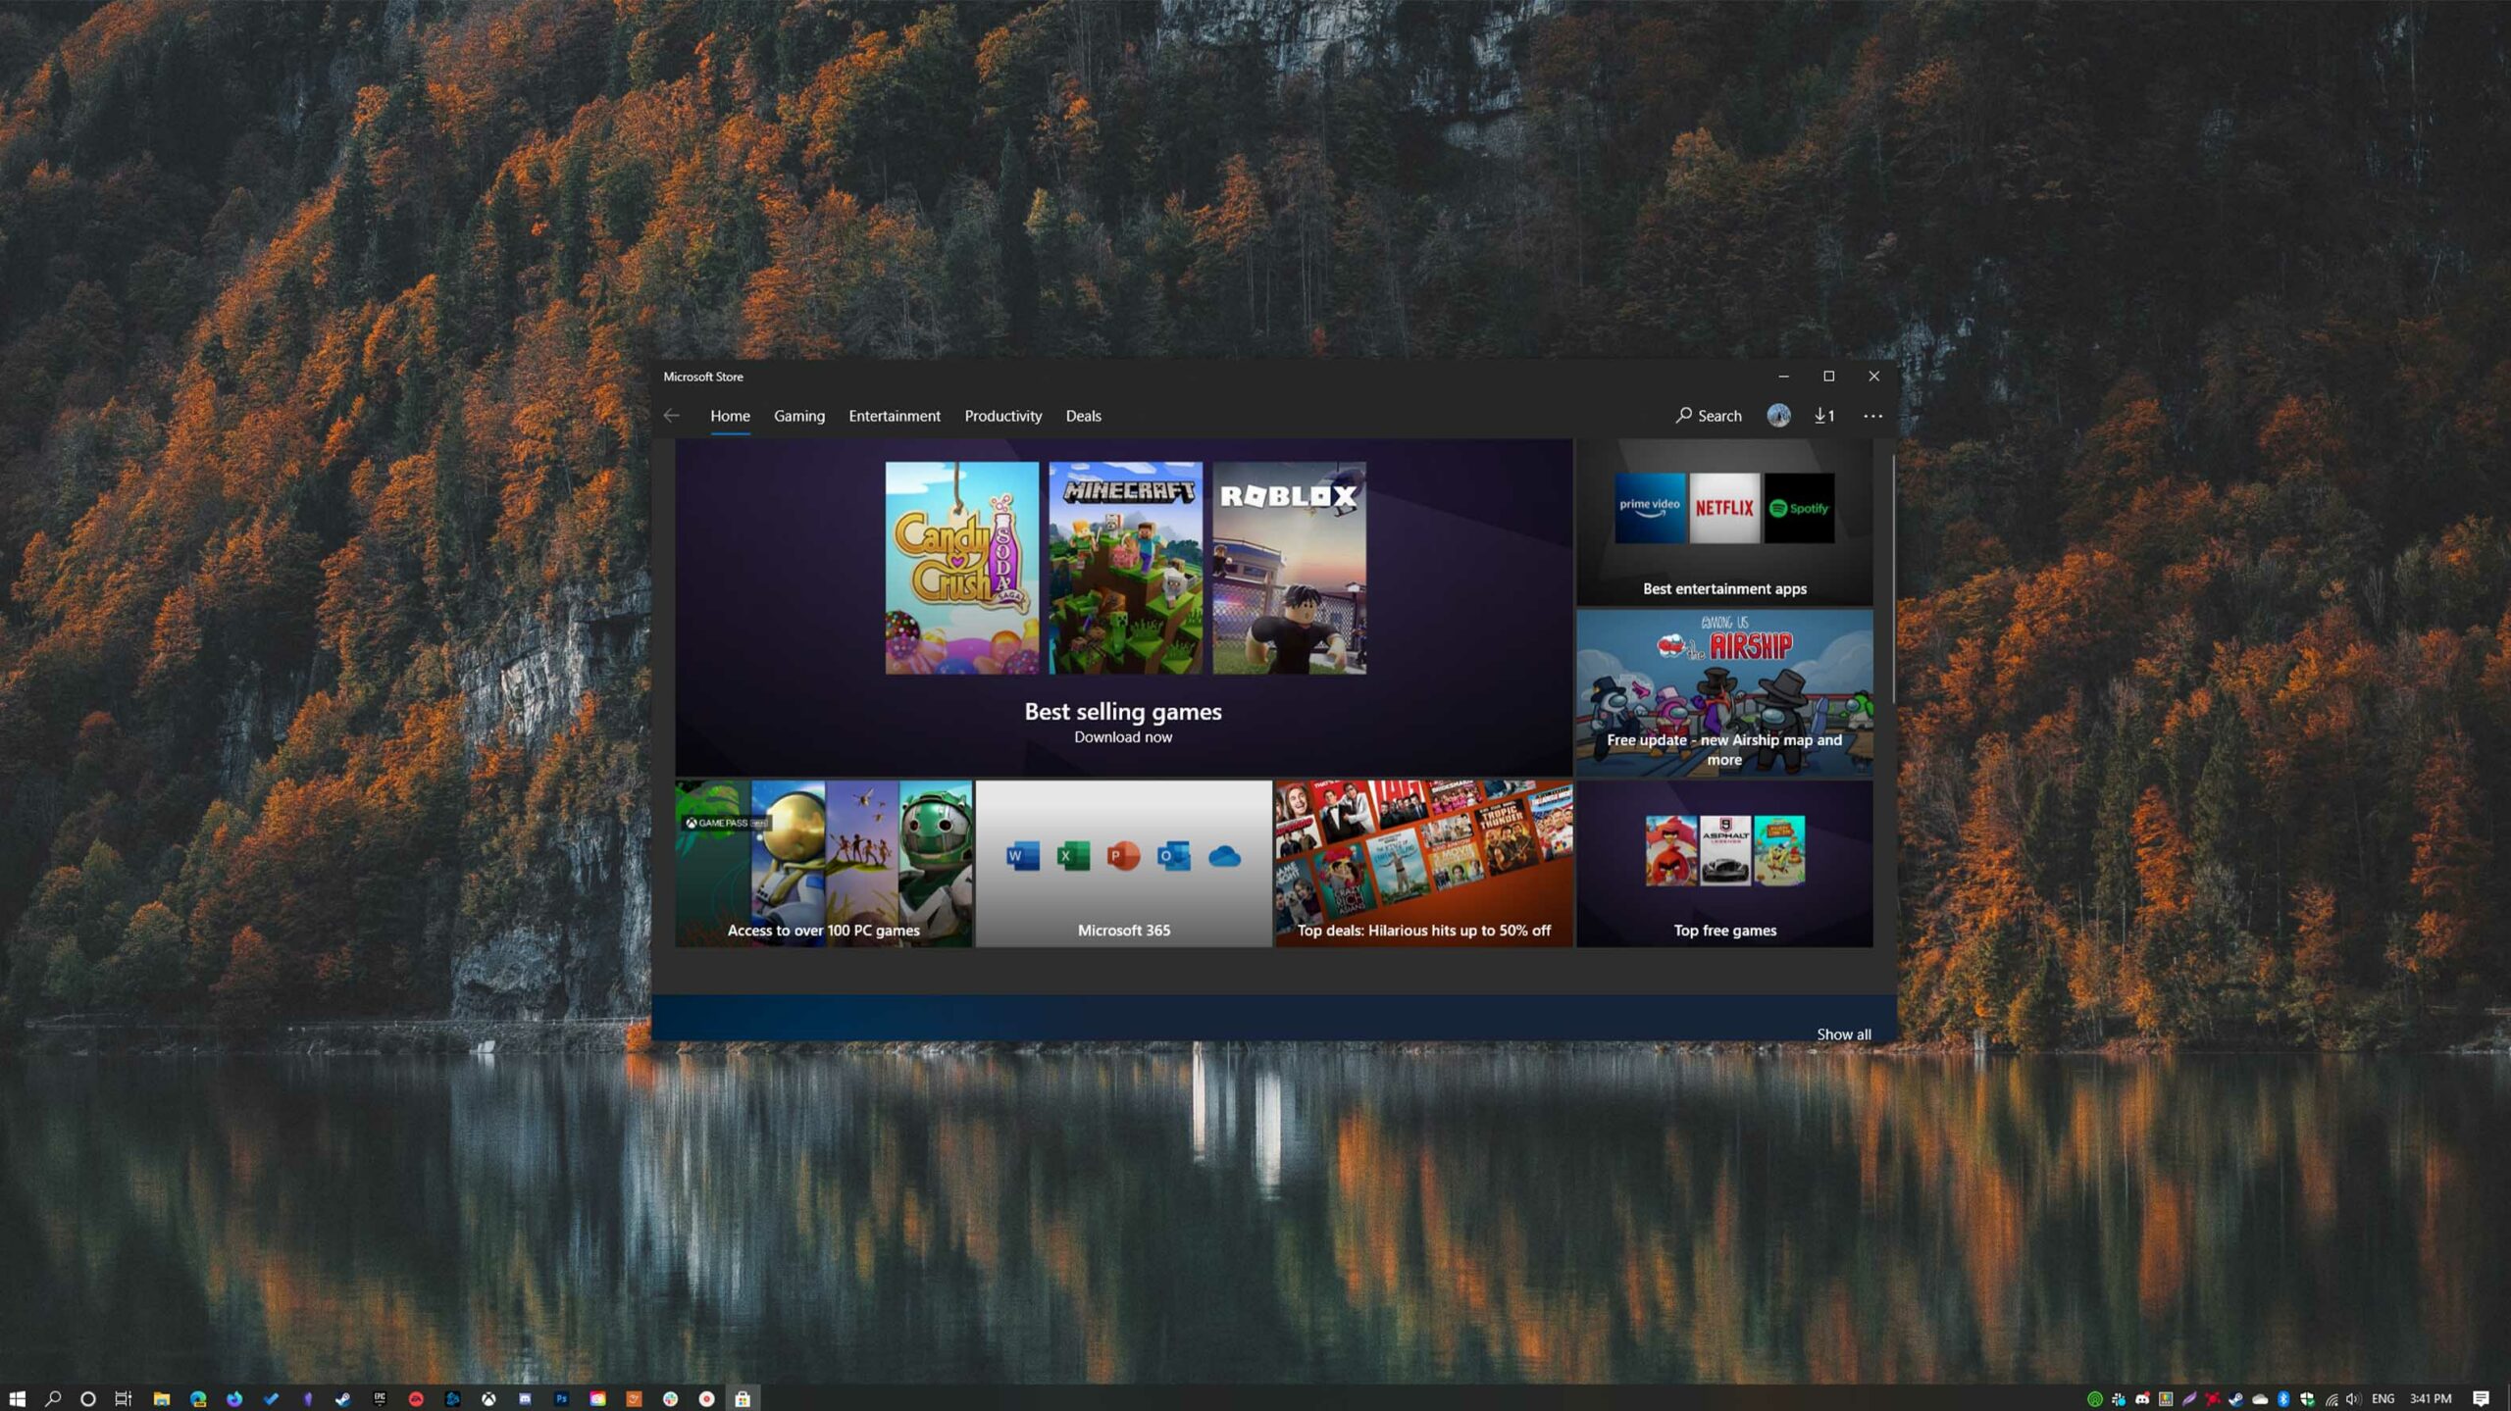The width and height of the screenshot is (2511, 1411).
Task: Open the three-dot See more menu
Action: pos(1872,416)
